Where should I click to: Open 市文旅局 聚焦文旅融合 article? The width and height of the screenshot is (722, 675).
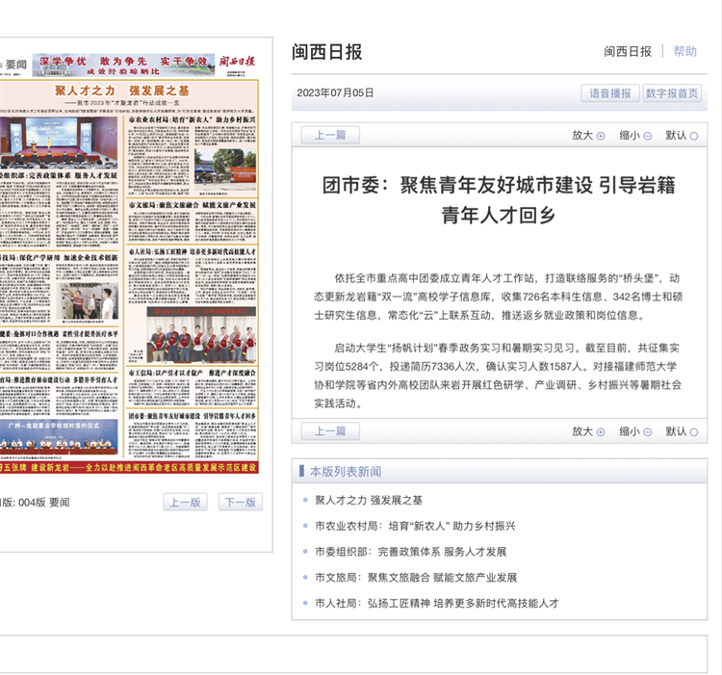(416, 578)
